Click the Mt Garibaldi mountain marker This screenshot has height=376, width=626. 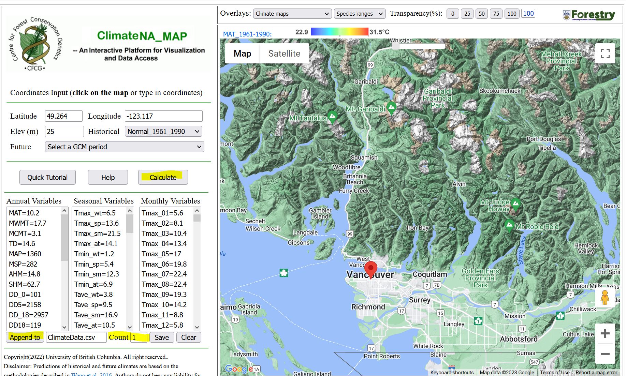(392, 108)
